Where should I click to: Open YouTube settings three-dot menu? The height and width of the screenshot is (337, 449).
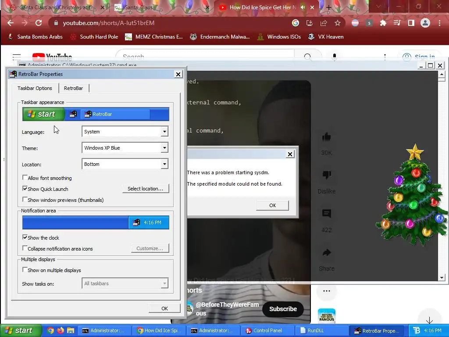(x=385, y=57)
